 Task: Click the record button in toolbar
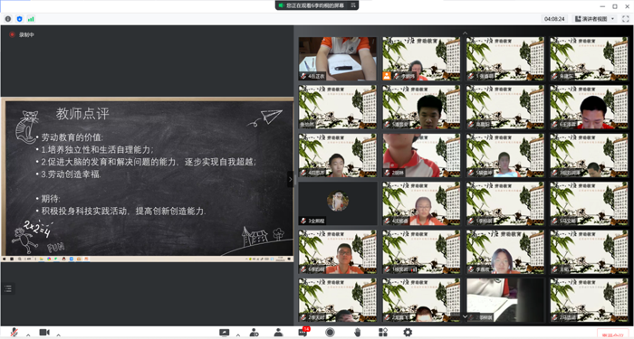330,332
